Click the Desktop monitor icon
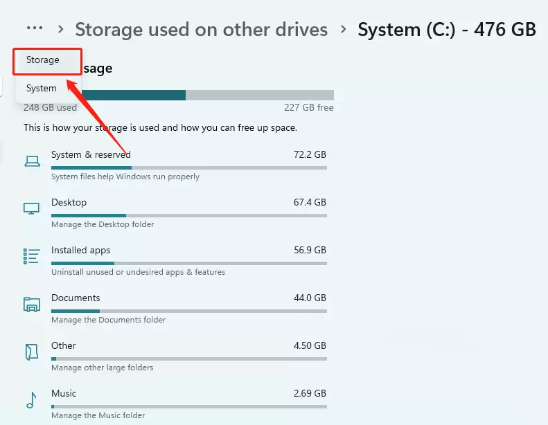The image size is (548, 425). click(x=31, y=208)
